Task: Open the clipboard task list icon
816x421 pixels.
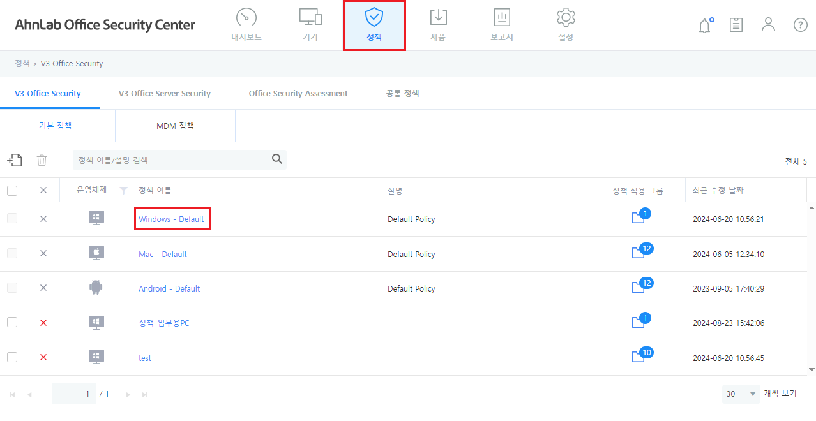Action: 736,25
